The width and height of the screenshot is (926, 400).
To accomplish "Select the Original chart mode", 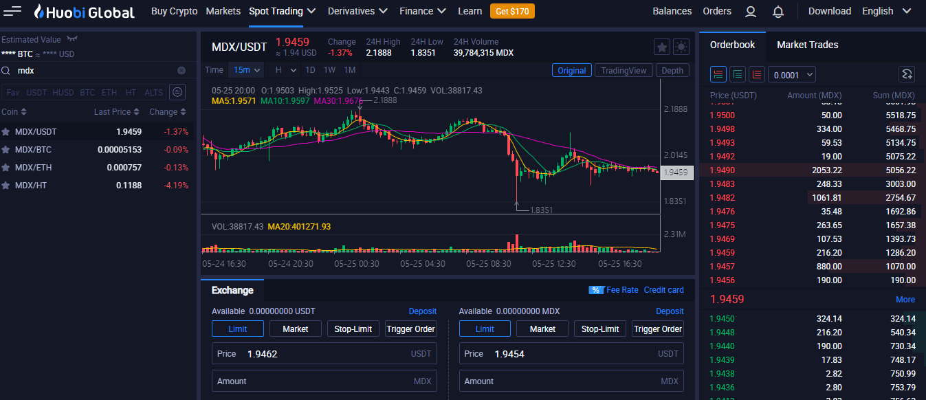I will pyautogui.click(x=572, y=70).
